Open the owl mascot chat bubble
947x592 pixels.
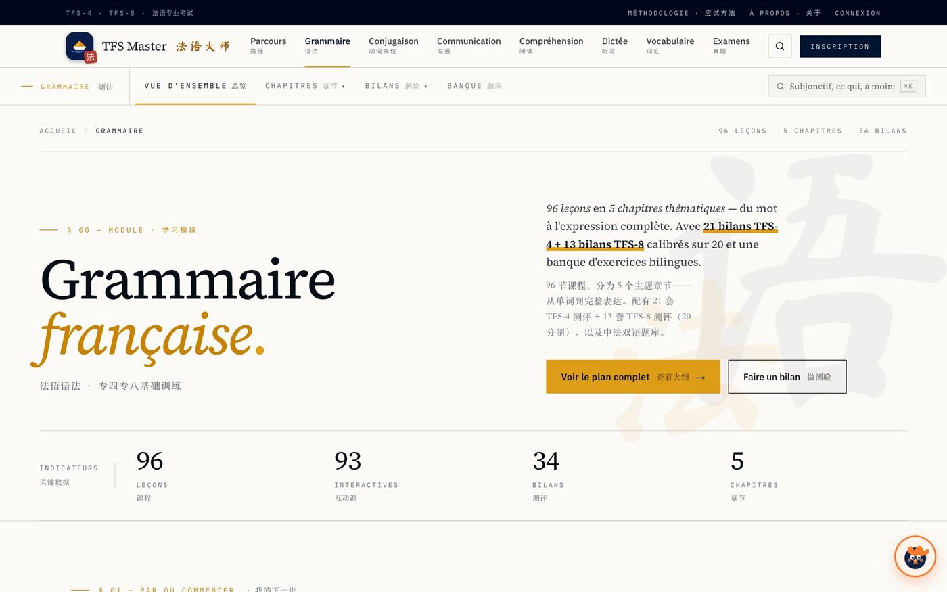tap(915, 557)
